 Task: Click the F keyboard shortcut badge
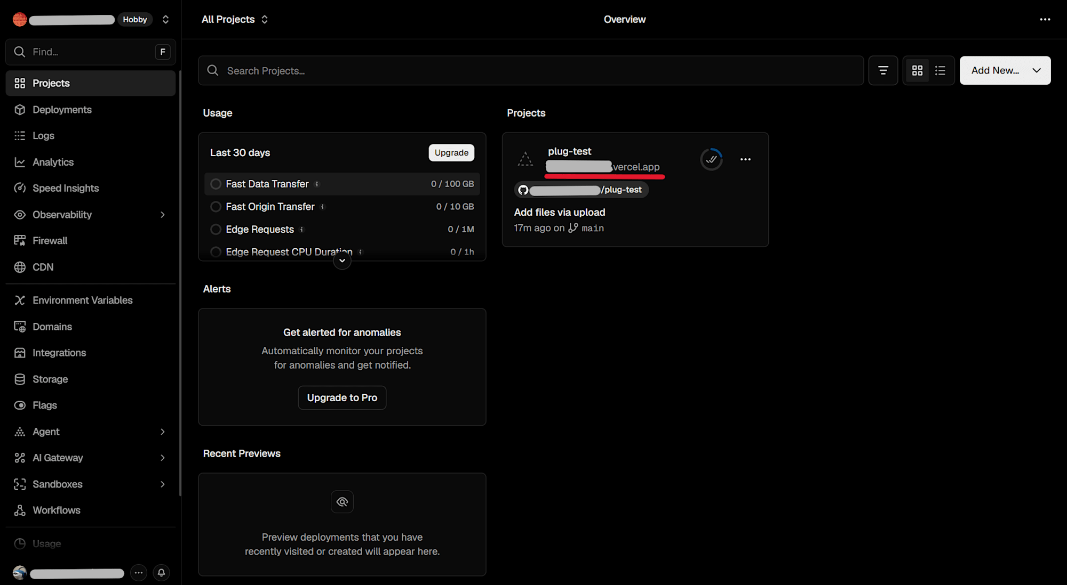click(x=163, y=52)
